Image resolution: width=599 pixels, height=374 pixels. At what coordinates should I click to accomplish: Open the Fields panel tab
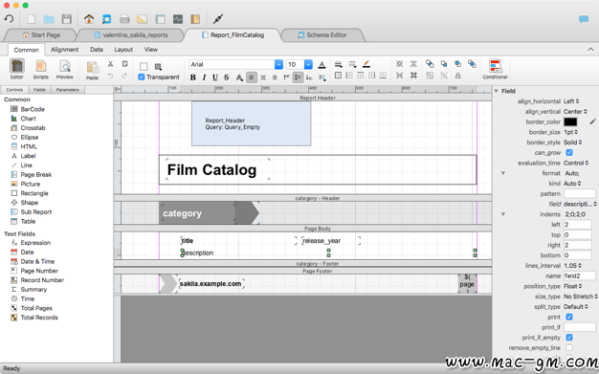point(39,90)
